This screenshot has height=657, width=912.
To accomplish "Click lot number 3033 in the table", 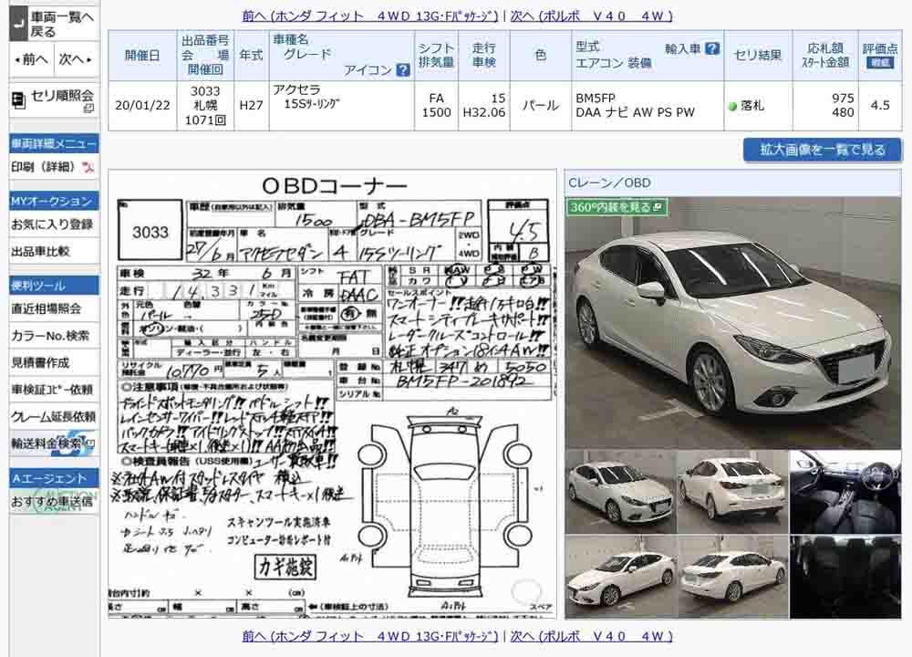I will point(205,91).
